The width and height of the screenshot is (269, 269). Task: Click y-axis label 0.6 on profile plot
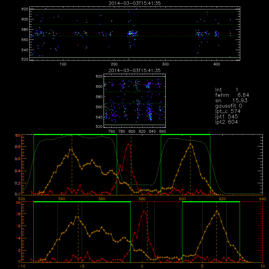coord(18,159)
